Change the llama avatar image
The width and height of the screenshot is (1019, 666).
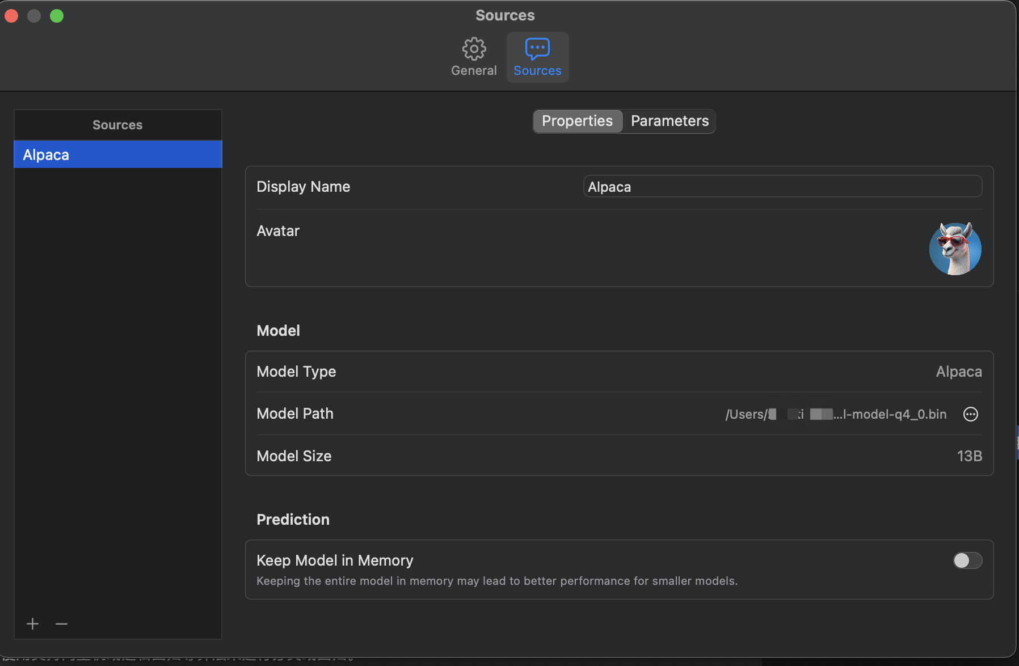[x=955, y=248]
